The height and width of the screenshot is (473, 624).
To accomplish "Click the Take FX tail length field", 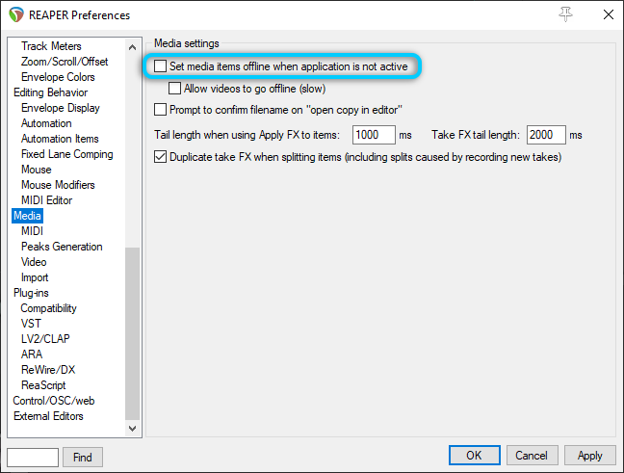I will coord(545,135).
